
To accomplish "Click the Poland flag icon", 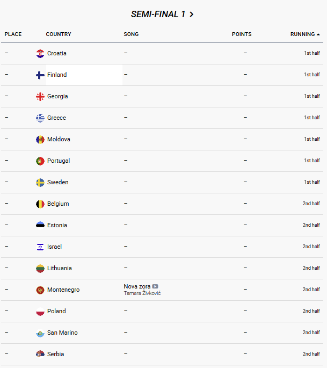I will coord(40,311).
